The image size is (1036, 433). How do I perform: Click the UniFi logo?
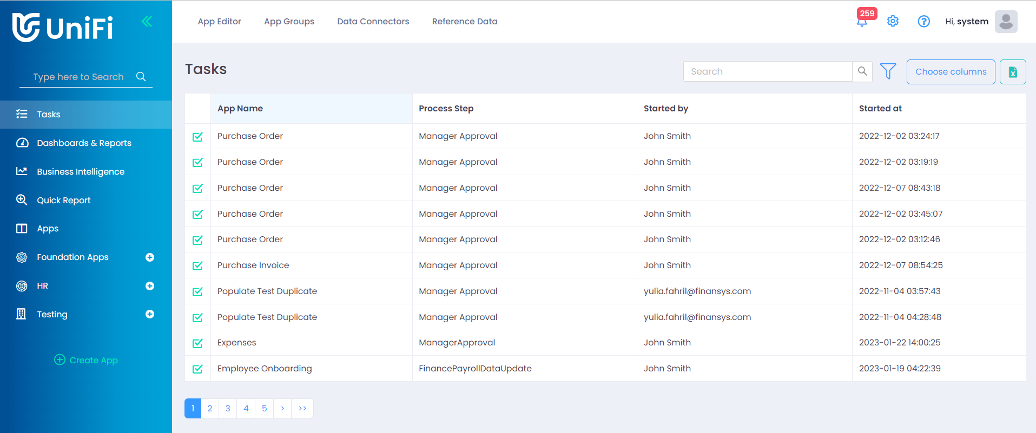click(63, 28)
